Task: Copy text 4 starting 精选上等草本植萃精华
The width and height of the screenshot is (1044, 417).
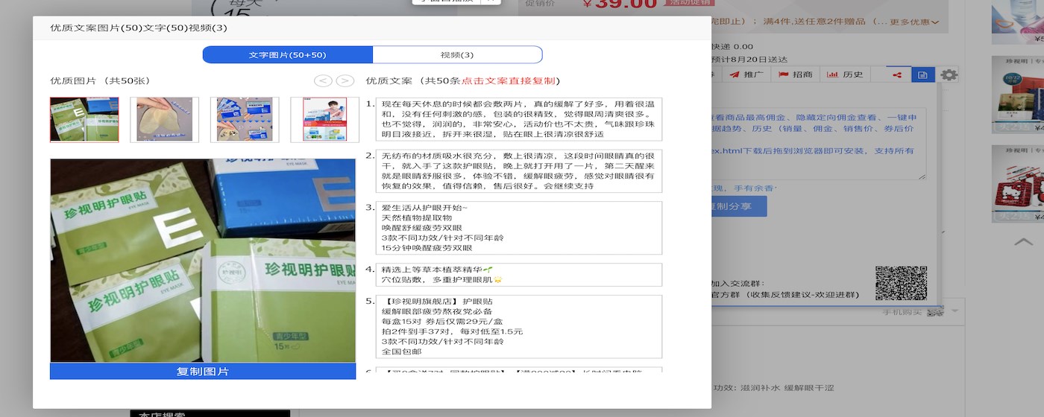Action: coord(519,274)
